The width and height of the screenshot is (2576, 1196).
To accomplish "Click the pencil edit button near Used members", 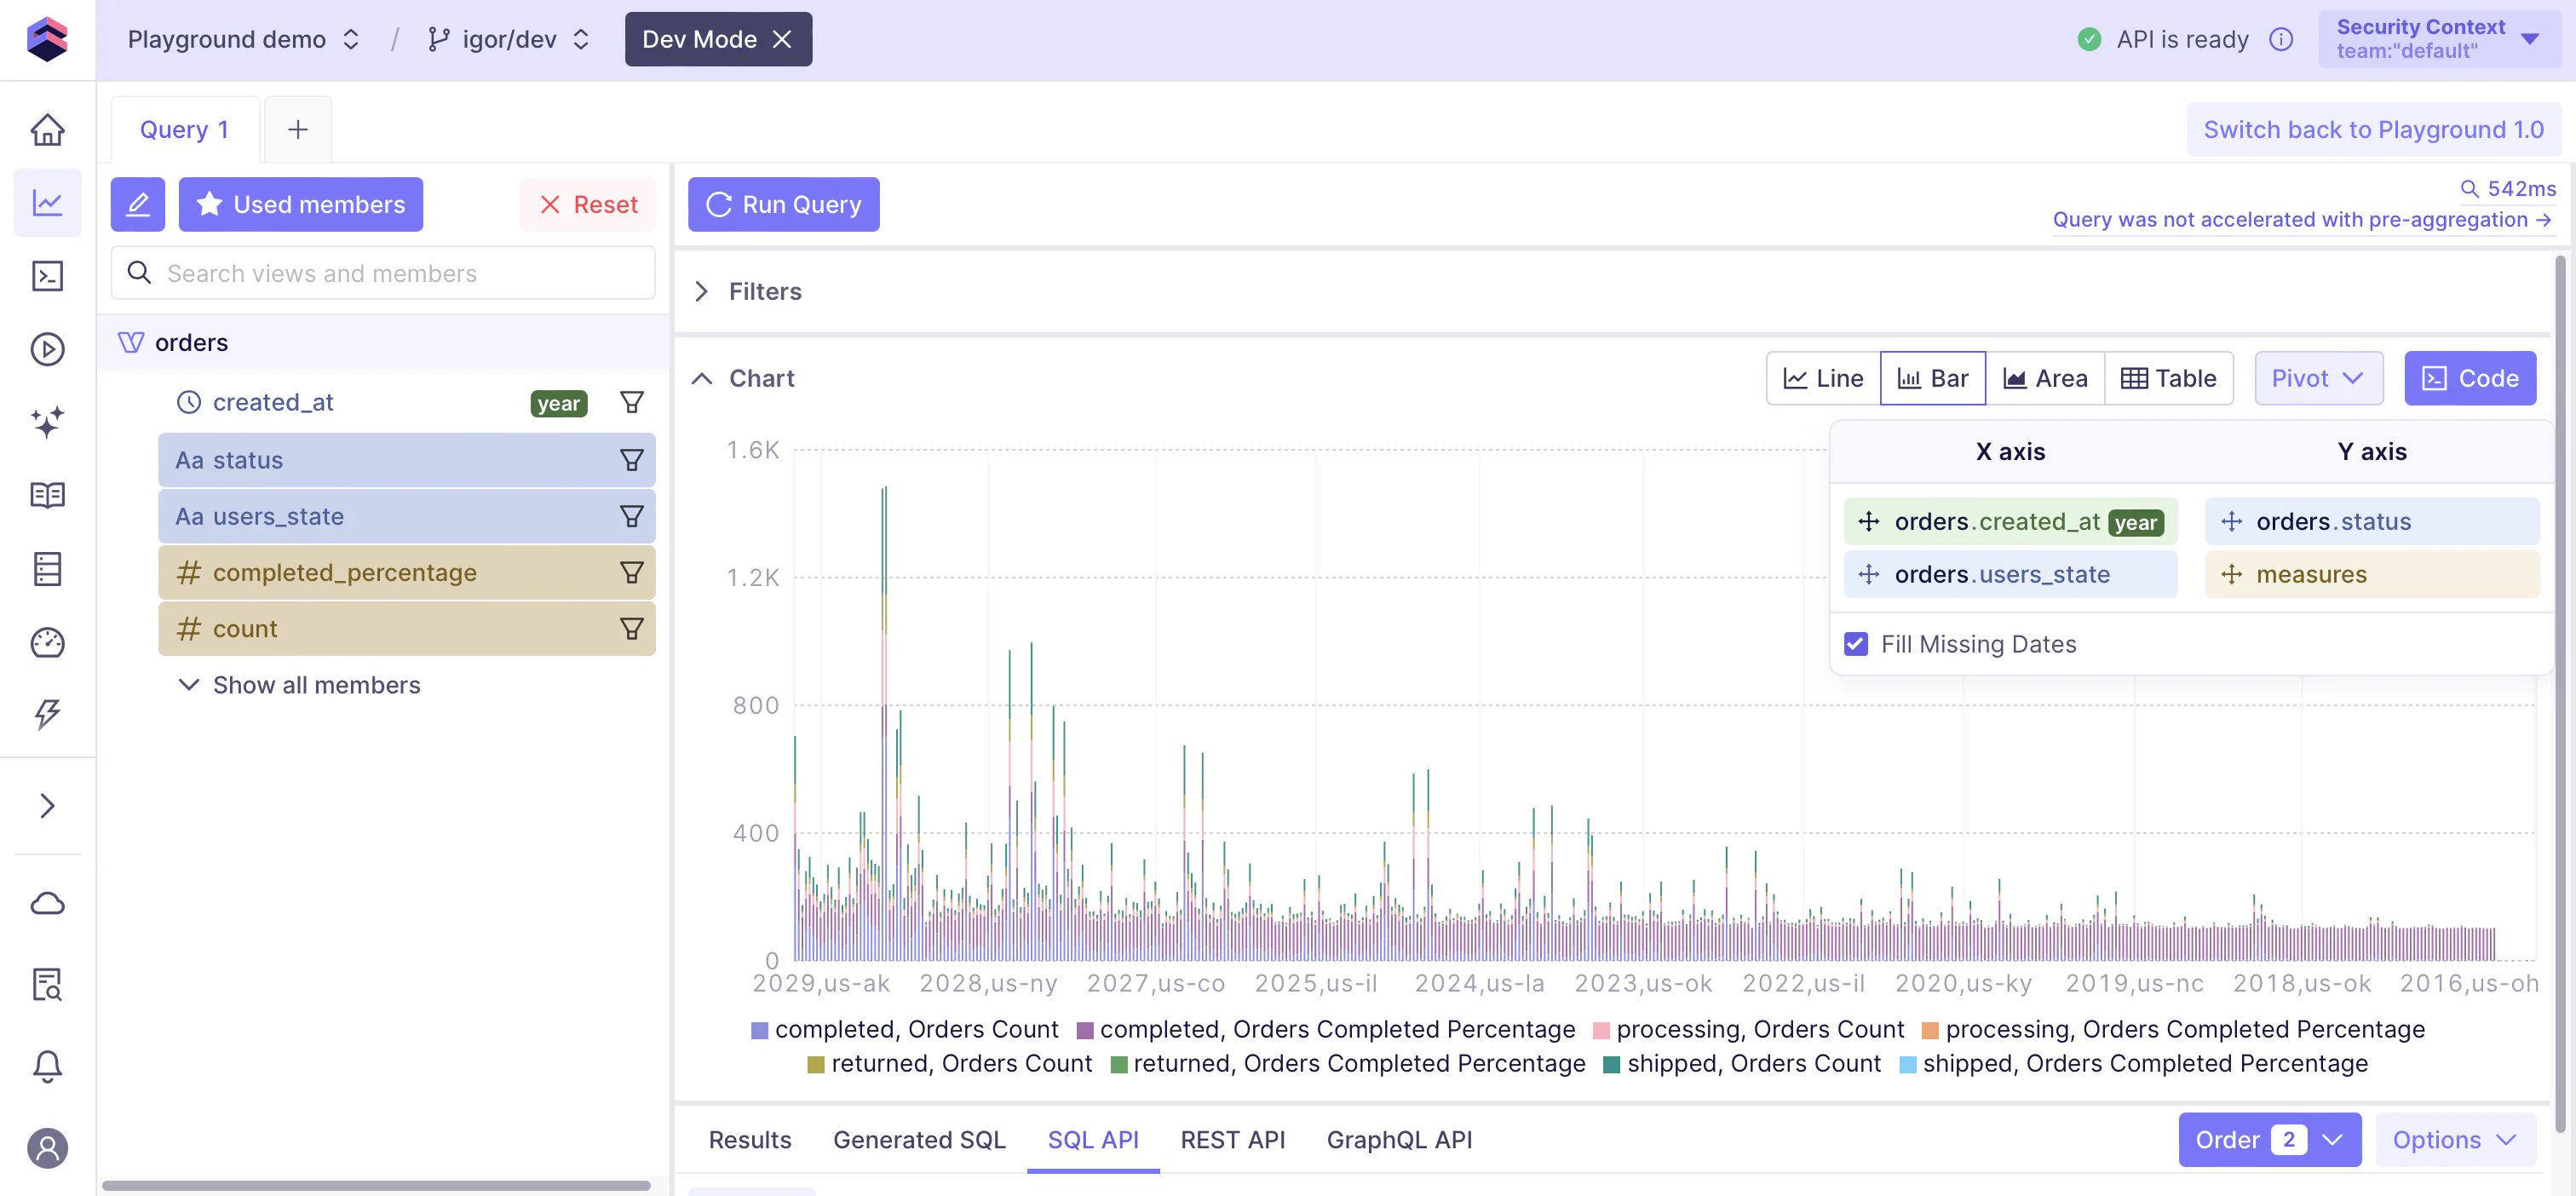I will coord(138,204).
